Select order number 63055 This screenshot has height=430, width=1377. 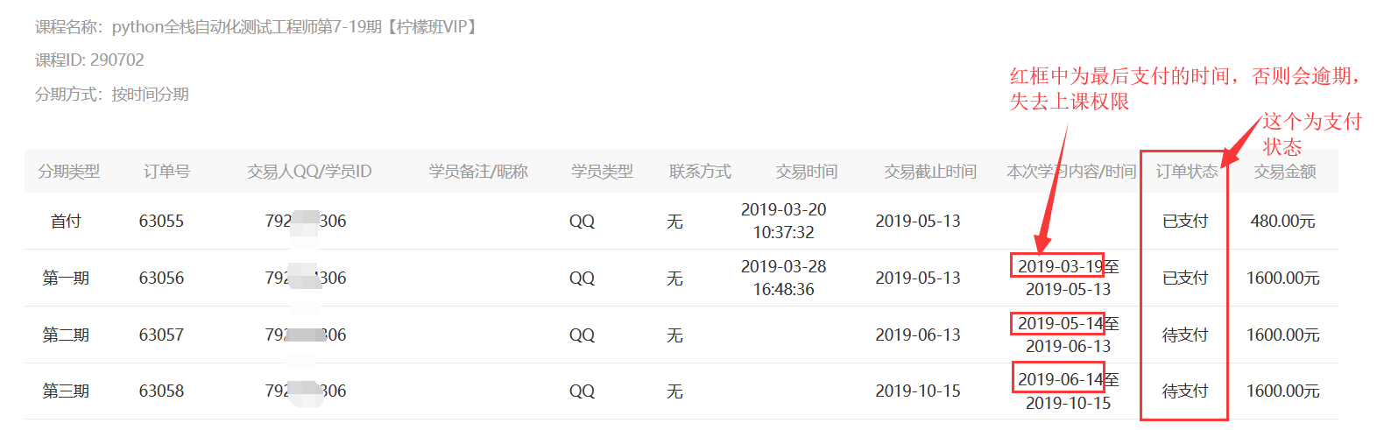161,221
